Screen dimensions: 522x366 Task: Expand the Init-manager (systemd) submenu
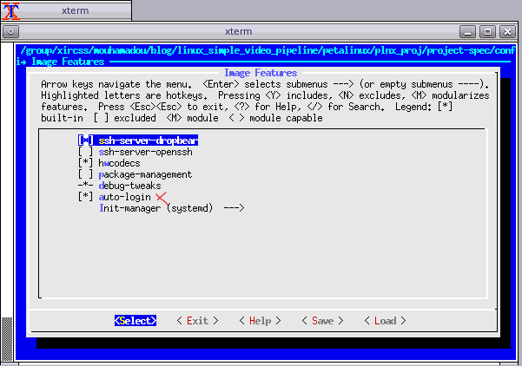(x=172, y=209)
